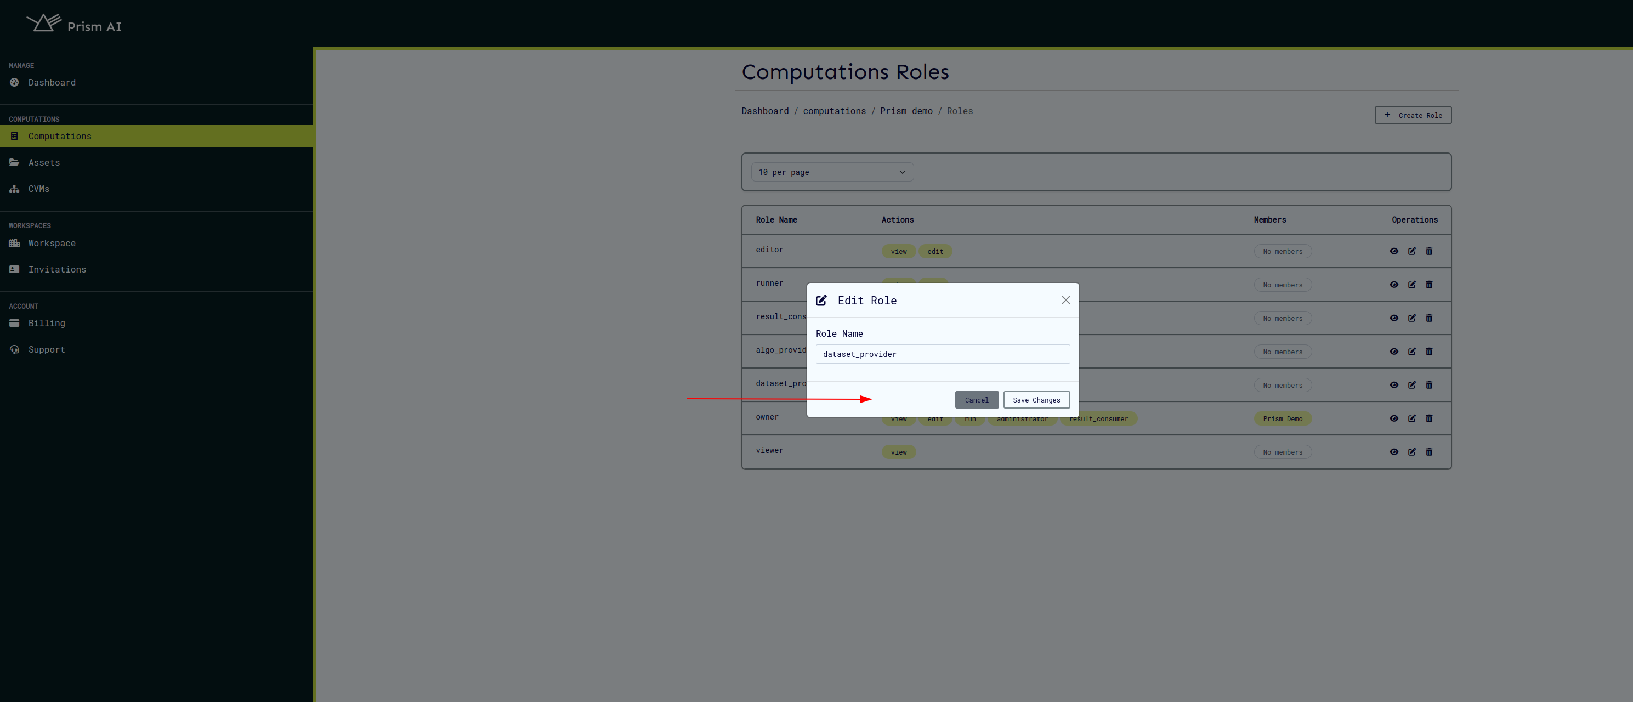Click the edit tag in editor row
This screenshot has height=702, width=1633.
[x=935, y=252]
